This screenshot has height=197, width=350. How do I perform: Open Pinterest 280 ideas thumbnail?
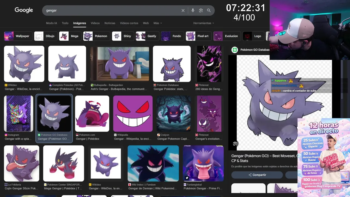coord(209,64)
